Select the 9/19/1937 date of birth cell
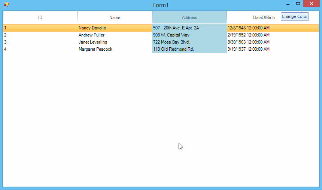The image size is (322, 190). tap(248, 49)
